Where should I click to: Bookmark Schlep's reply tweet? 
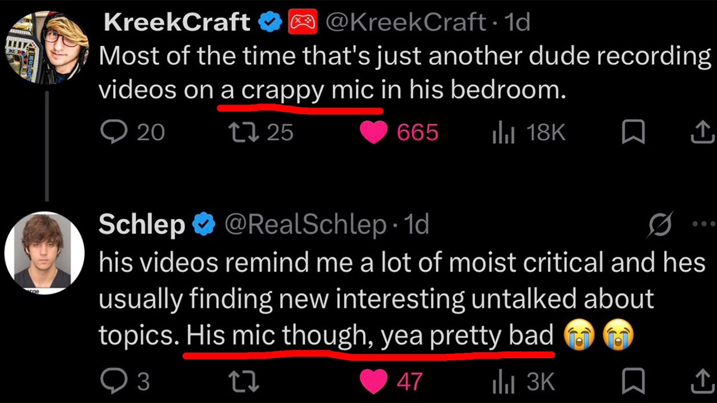(634, 381)
